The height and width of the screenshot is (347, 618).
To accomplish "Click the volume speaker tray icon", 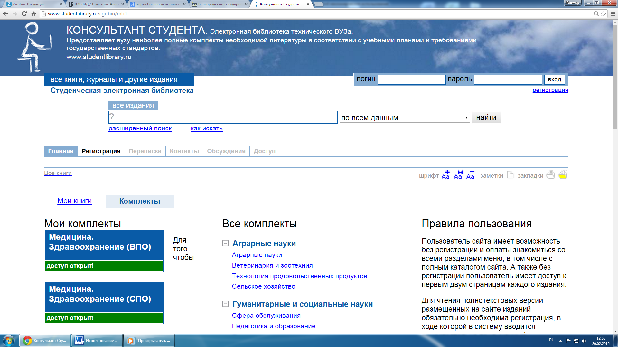I will pyautogui.click(x=584, y=341).
